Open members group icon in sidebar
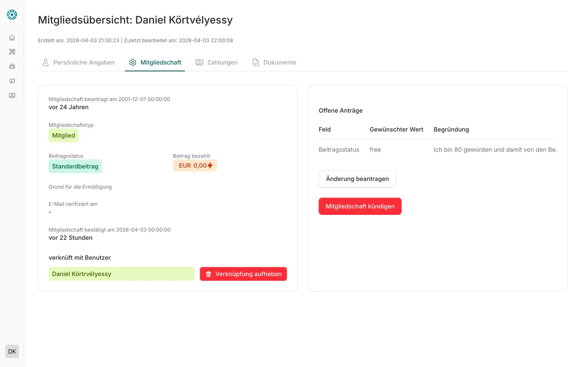The image size is (579, 367). click(x=12, y=66)
